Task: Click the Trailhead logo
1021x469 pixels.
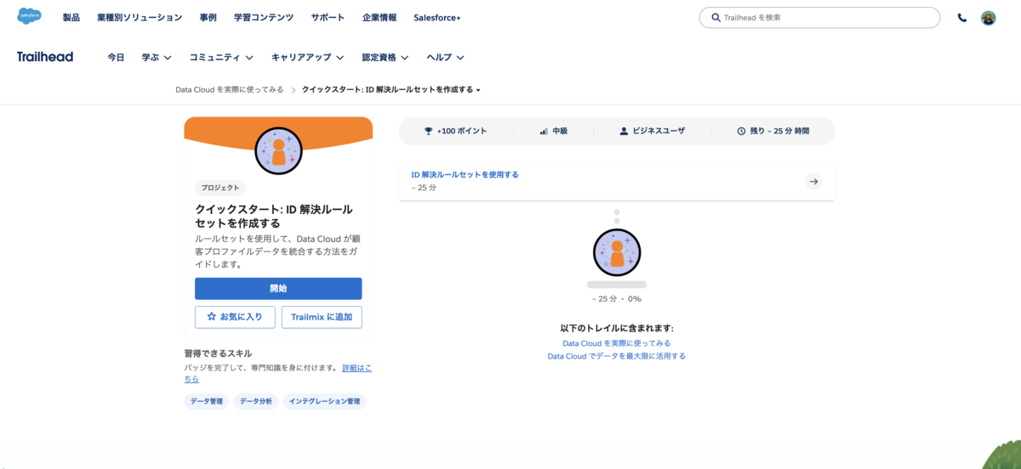Action: point(45,57)
